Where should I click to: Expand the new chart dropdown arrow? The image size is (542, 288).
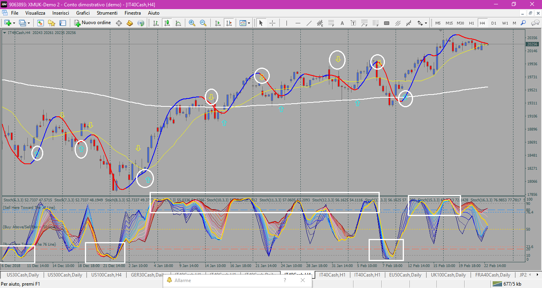click(x=14, y=23)
